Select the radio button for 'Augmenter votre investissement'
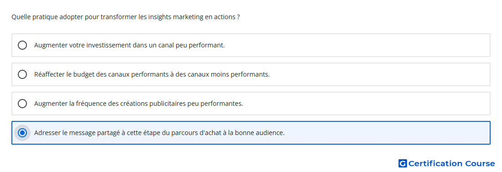Viewport: 502px width, 172px height. click(22, 45)
